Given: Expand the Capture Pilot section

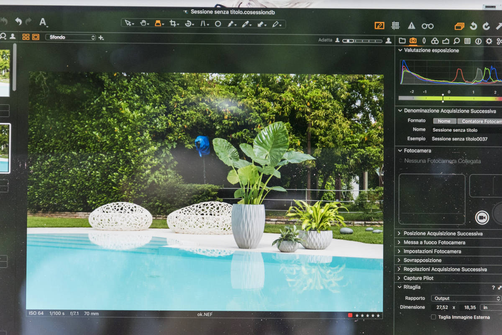Looking at the screenshot, I should (418, 278).
